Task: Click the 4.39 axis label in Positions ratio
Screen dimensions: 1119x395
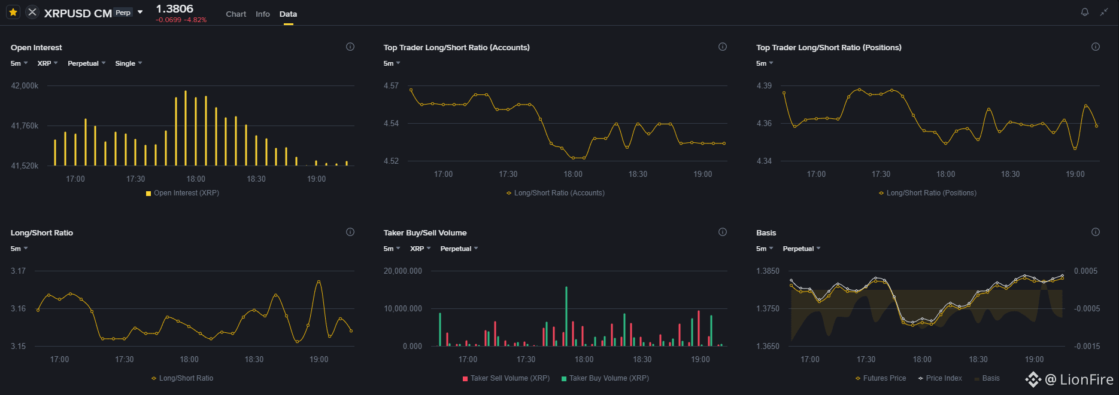Action: 764,85
